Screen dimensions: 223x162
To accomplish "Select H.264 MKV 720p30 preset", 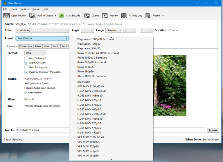I will coord(89,123).
